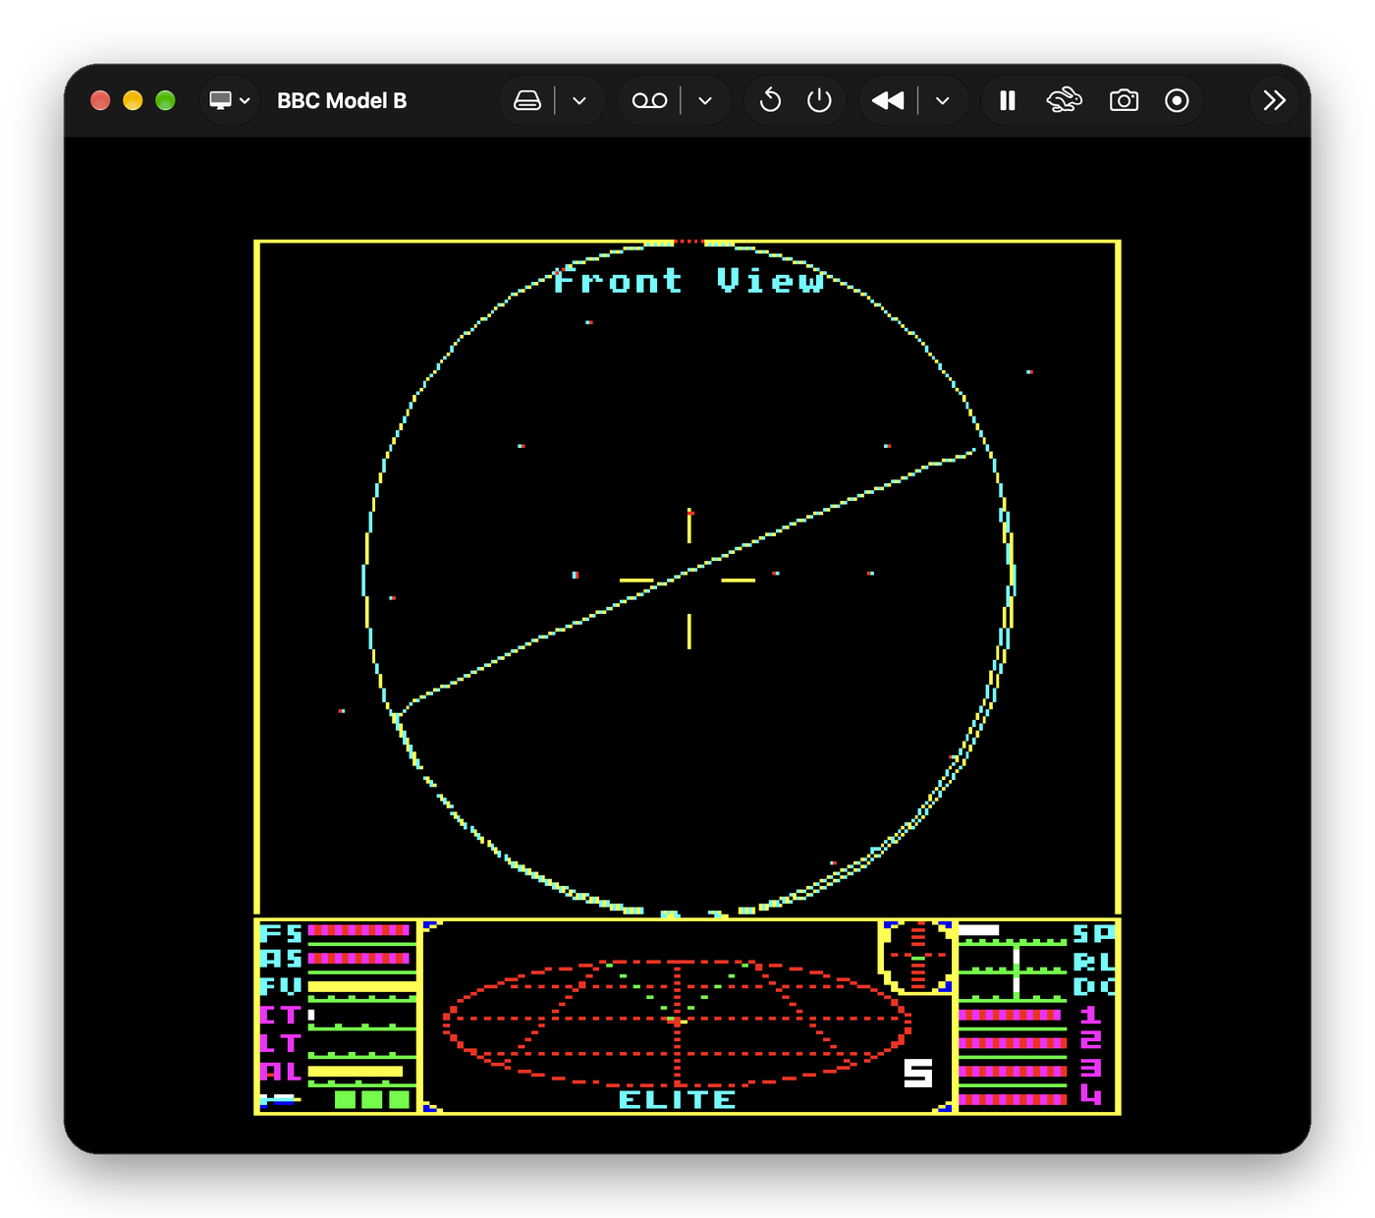Minimize the window with the yellow button
Image resolution: width=1375 pixels, height=1218 pixels.
click(133, 100)
